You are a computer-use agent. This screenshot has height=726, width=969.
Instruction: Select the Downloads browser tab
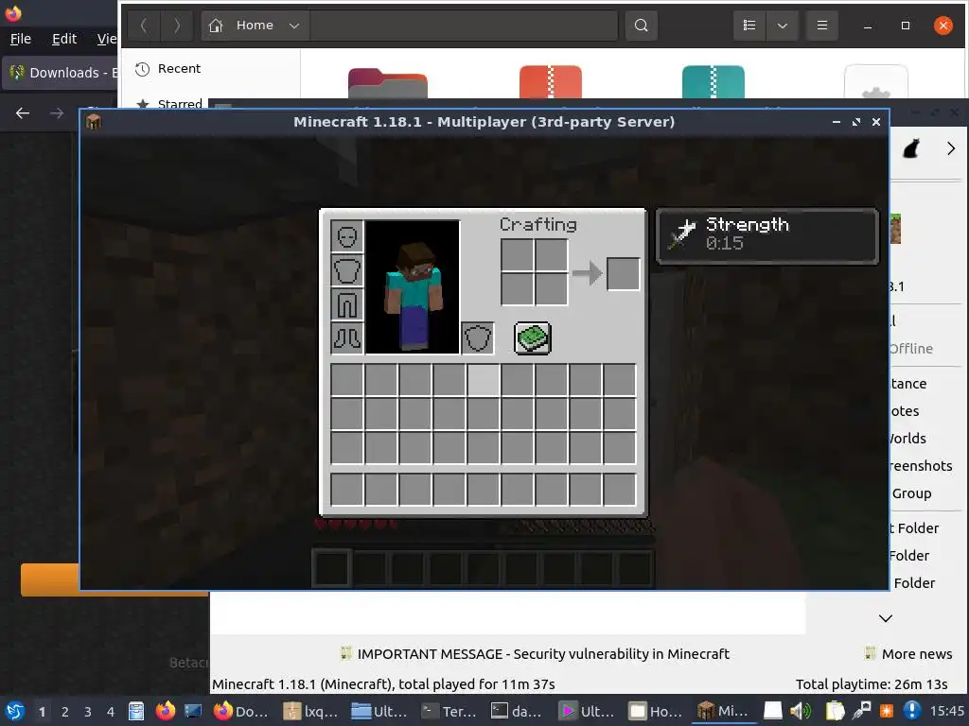click(62, 73)
